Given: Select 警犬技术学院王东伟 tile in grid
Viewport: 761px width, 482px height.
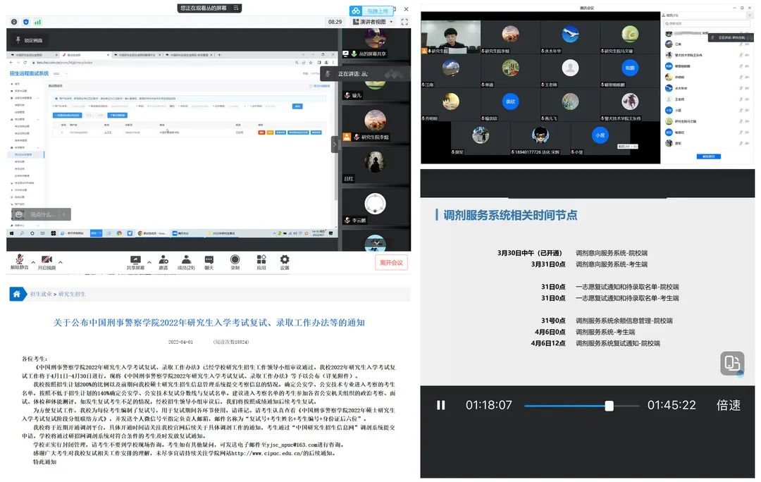Looking at the screenshot, I should 630,104.
